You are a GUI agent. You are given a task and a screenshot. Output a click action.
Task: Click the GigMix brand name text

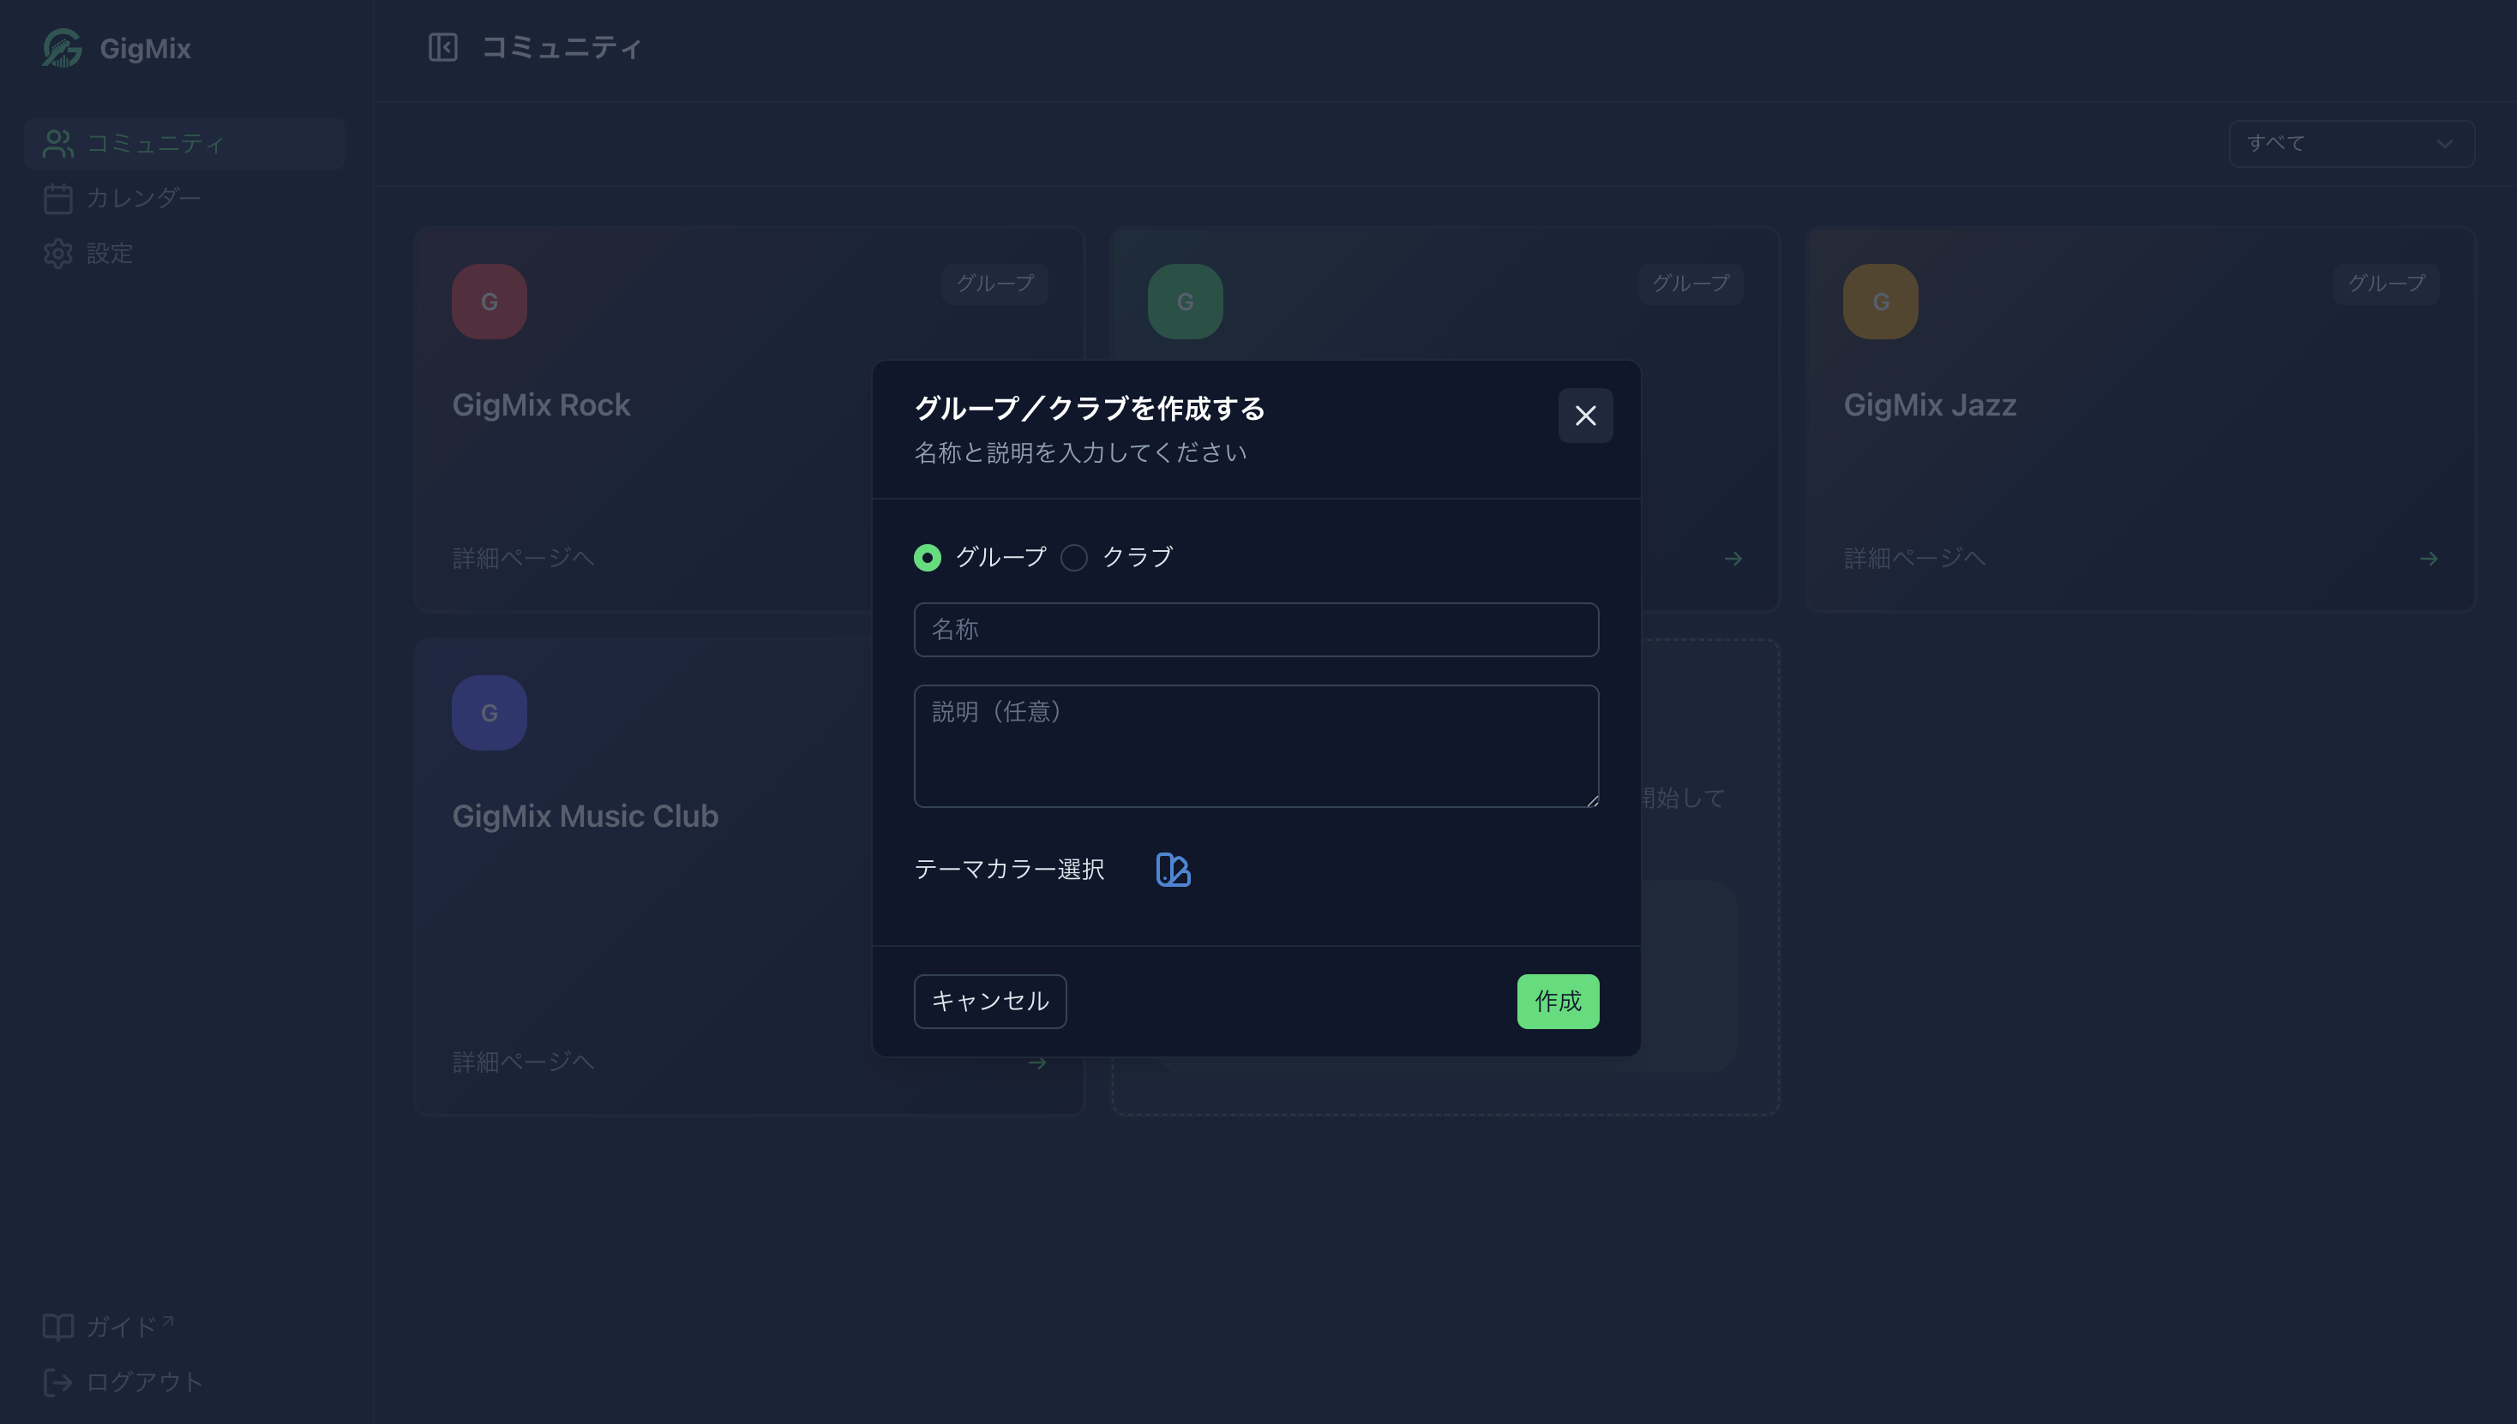[145, 48]
